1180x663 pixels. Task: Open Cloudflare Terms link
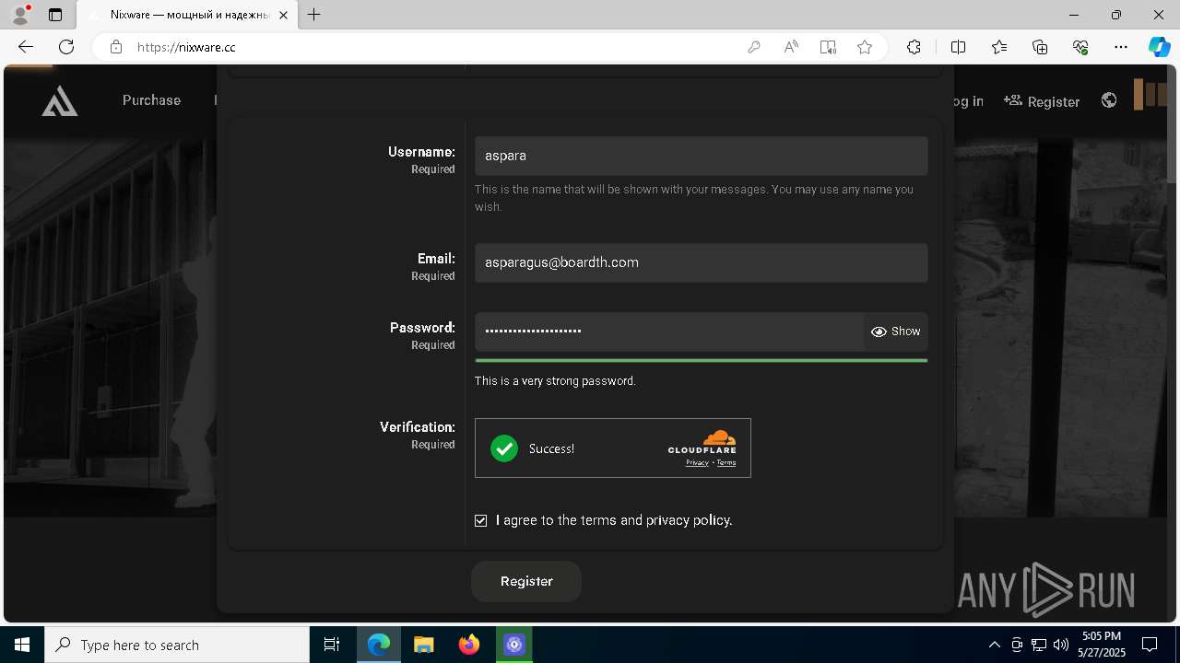[x=726, y=462]
